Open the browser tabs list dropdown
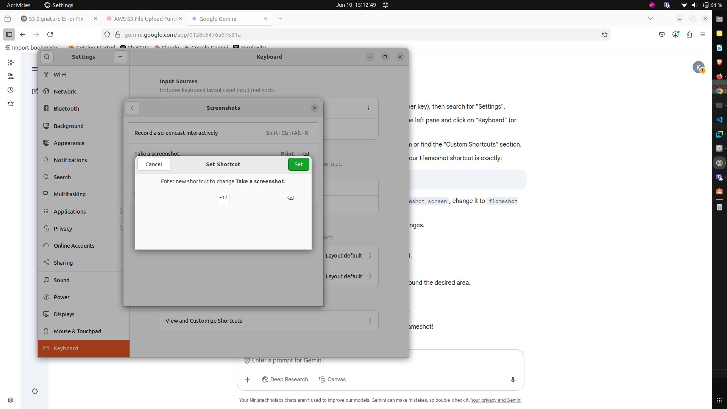This screenshot has width=727, height=409. [651, 19]
